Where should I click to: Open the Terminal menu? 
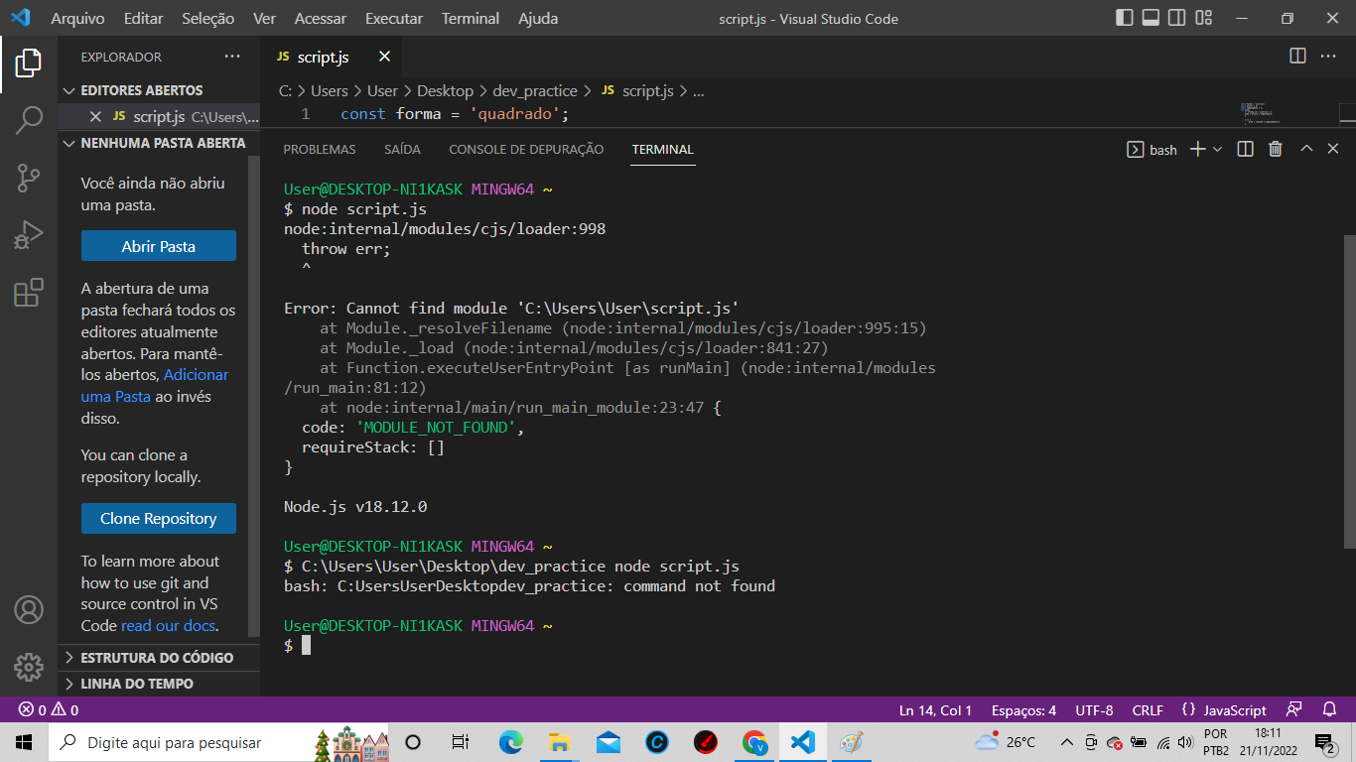pyautogui.click(x=471, y=18)
